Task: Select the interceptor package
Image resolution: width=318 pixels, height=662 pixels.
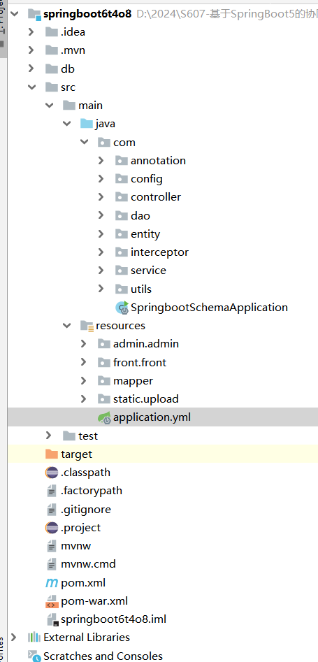Action: [159, 252]
